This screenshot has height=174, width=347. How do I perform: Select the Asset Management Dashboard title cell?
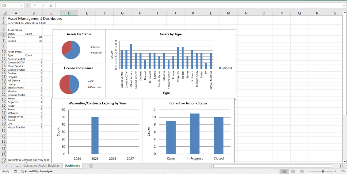35,19
